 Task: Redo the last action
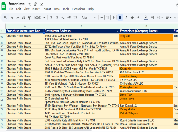[x=17, y=18]
